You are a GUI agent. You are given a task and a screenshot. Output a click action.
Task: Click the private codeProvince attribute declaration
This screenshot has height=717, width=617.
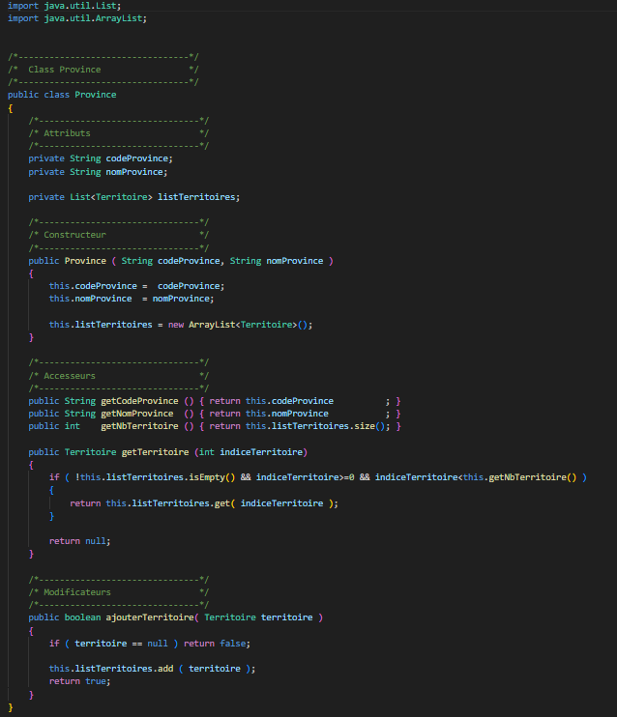tap(100, 158)
